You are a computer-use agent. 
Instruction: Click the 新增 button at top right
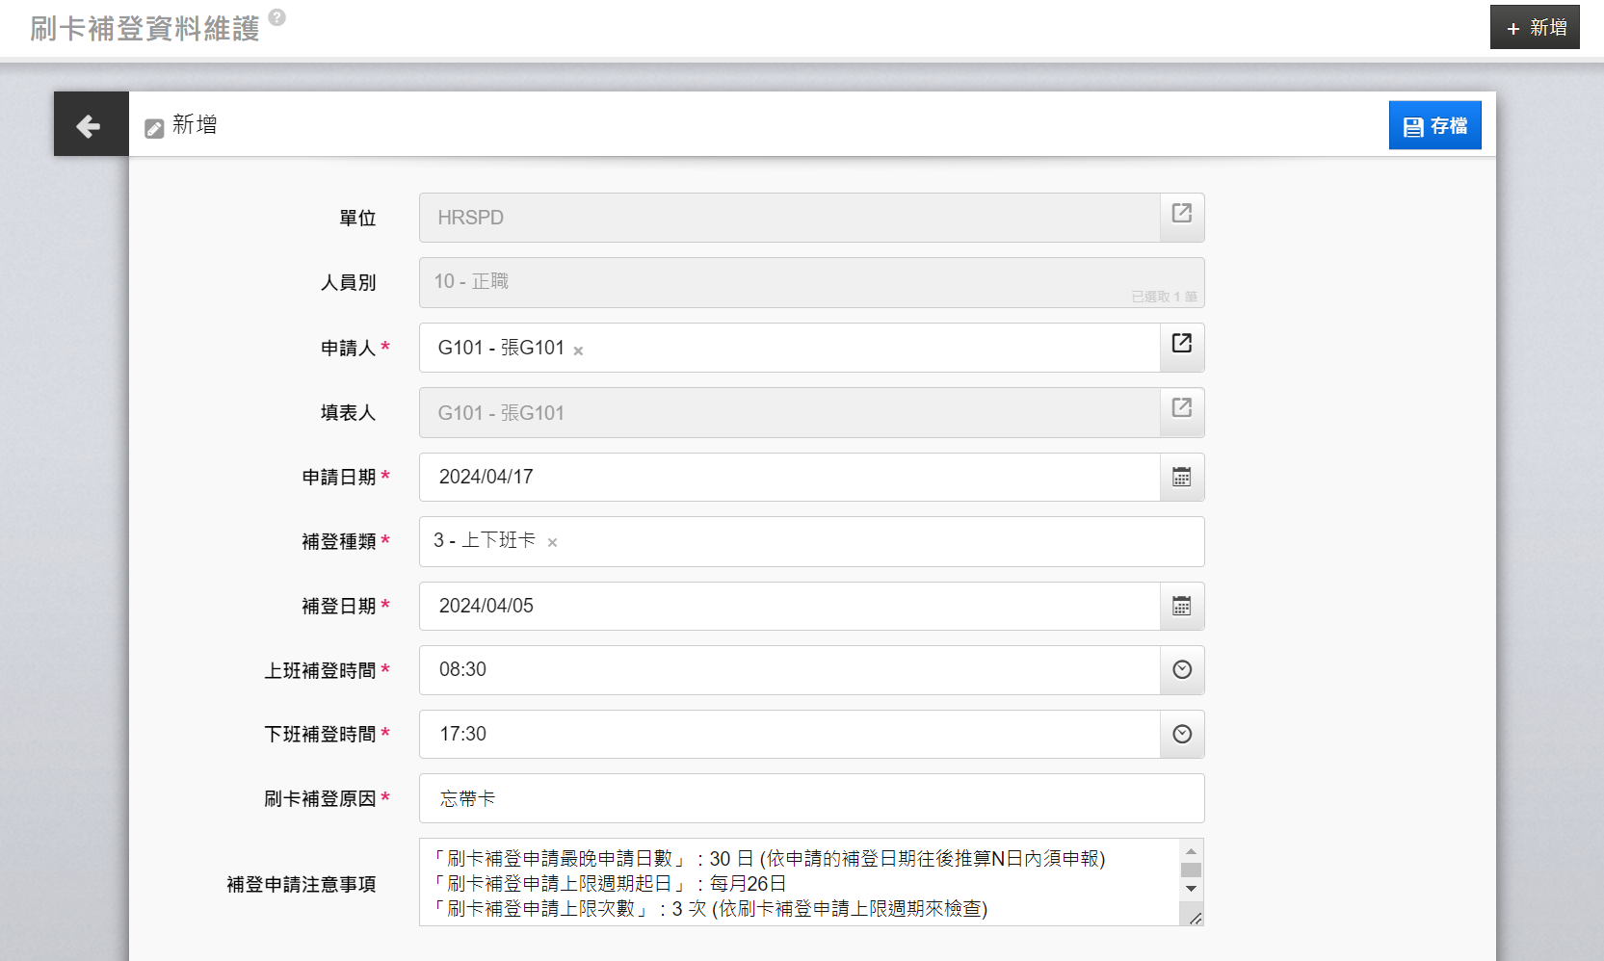[x=1535, y=28]
